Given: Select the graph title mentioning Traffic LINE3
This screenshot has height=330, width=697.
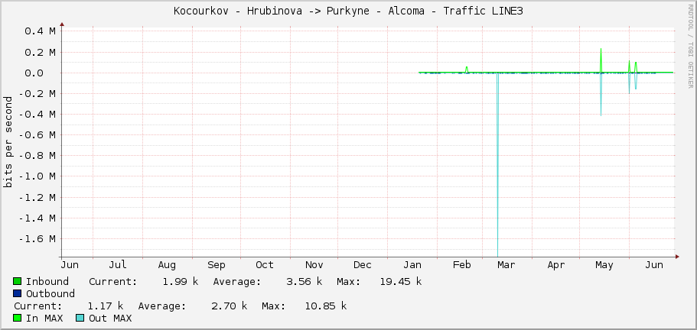Looking at the screenshot, I should coord(348,11).
